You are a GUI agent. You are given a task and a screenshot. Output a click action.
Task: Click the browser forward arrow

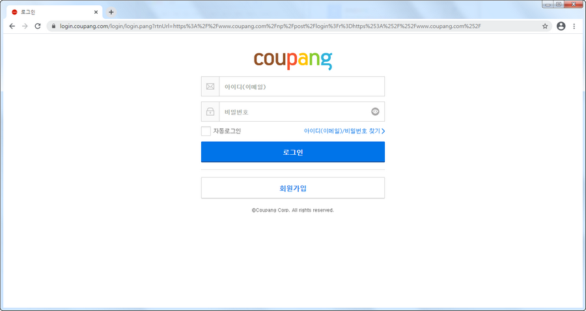(25, 26)
